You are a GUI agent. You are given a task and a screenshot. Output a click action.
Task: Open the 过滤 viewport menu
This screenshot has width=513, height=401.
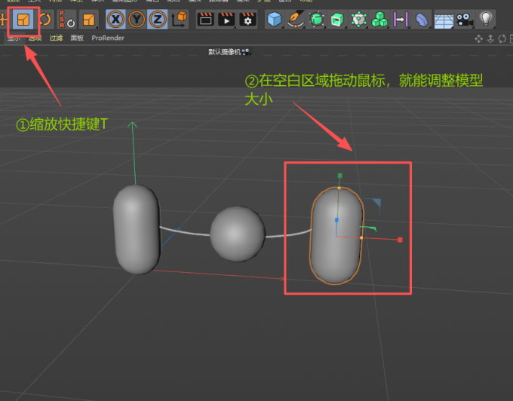56,38
